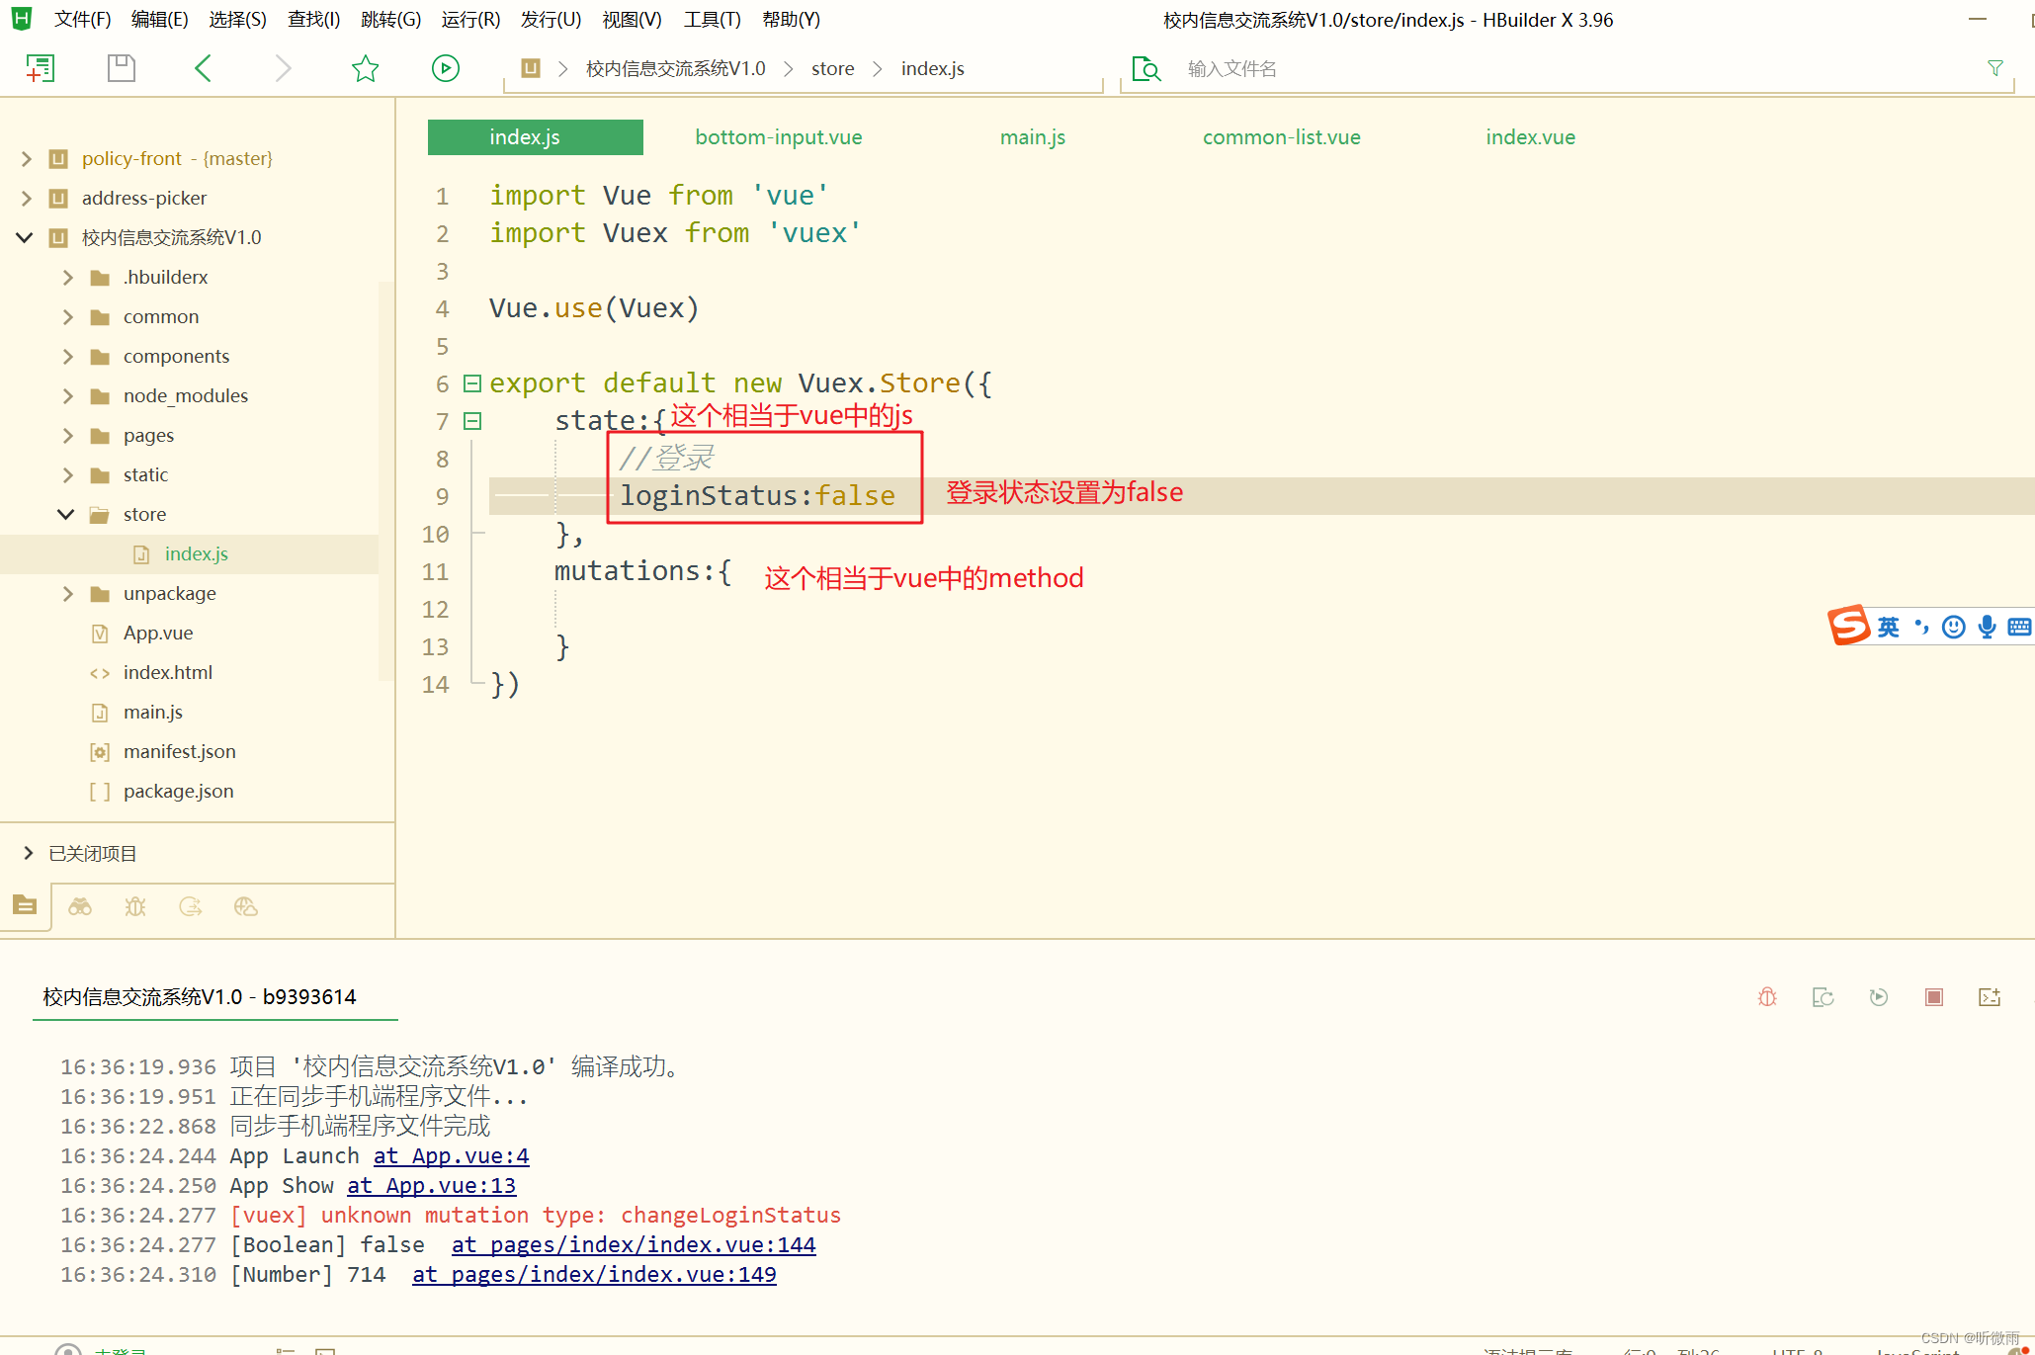Viewport: 2035px width, 1355px height.
Task: Open pages/index/index.vue:144 link
Action: coord(634,1244)
